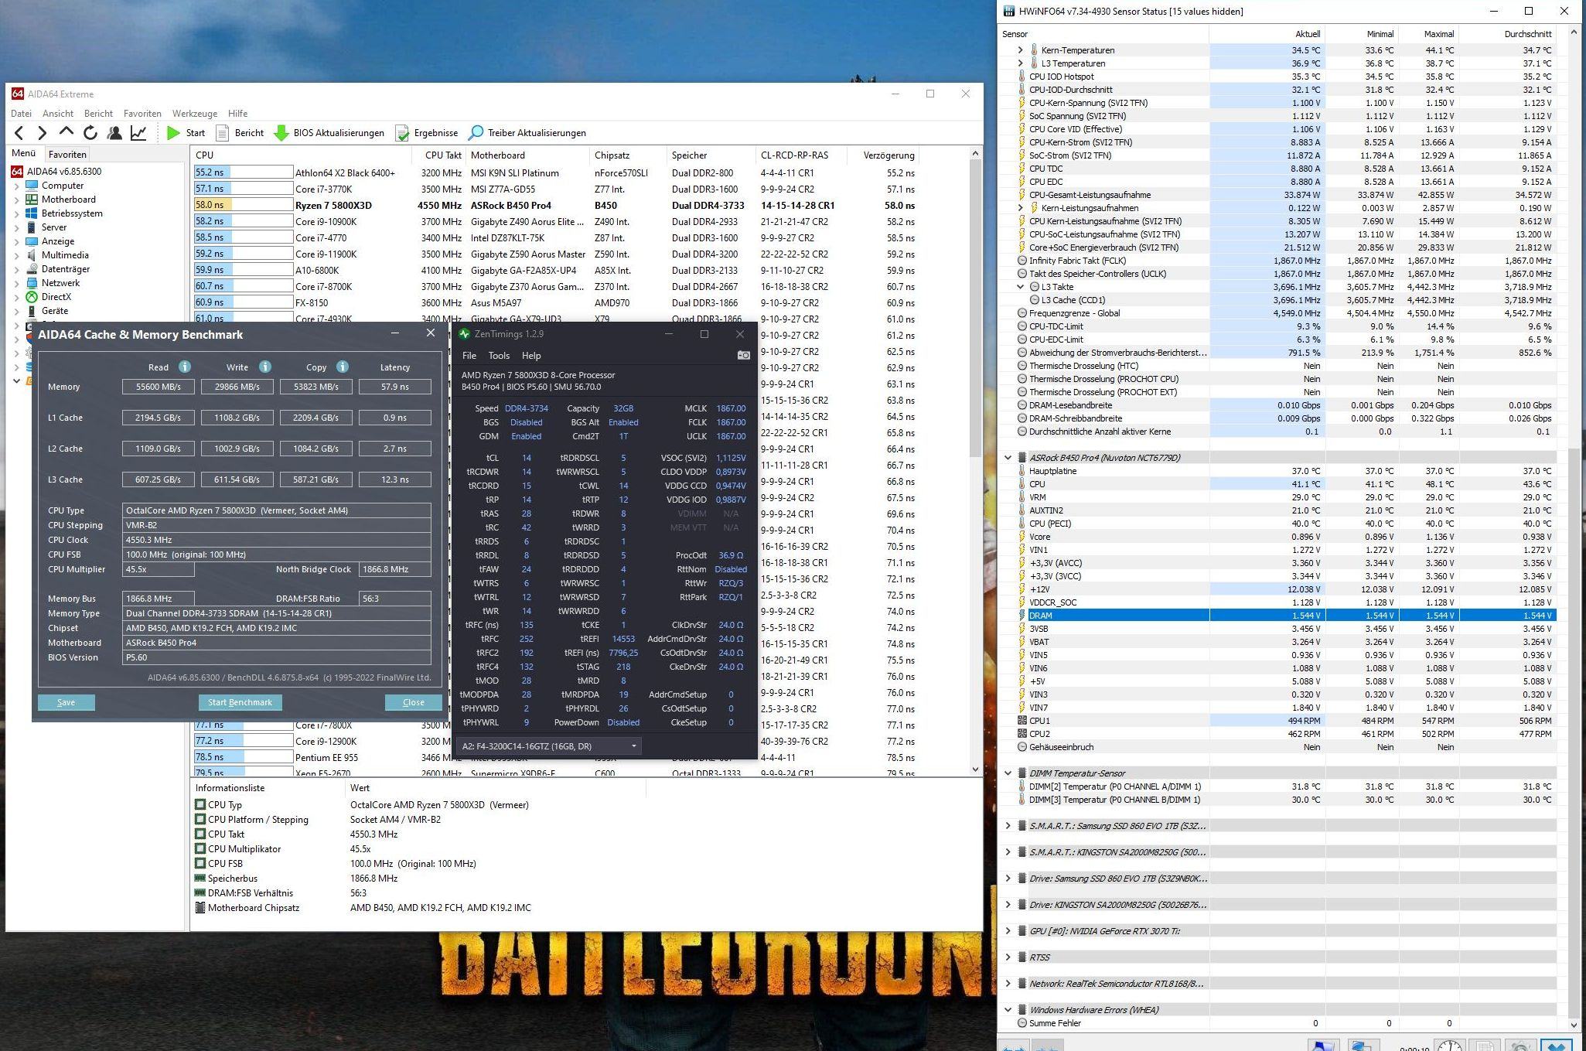Screen dimensions: 1586x1051
Task: Click ZenTimings screenshot camera icon
Action: point(743,356)
